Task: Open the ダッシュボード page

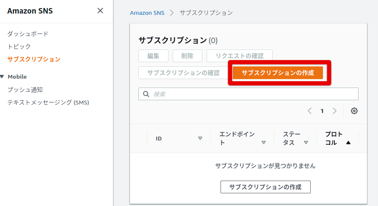Action: click(28, 34)
